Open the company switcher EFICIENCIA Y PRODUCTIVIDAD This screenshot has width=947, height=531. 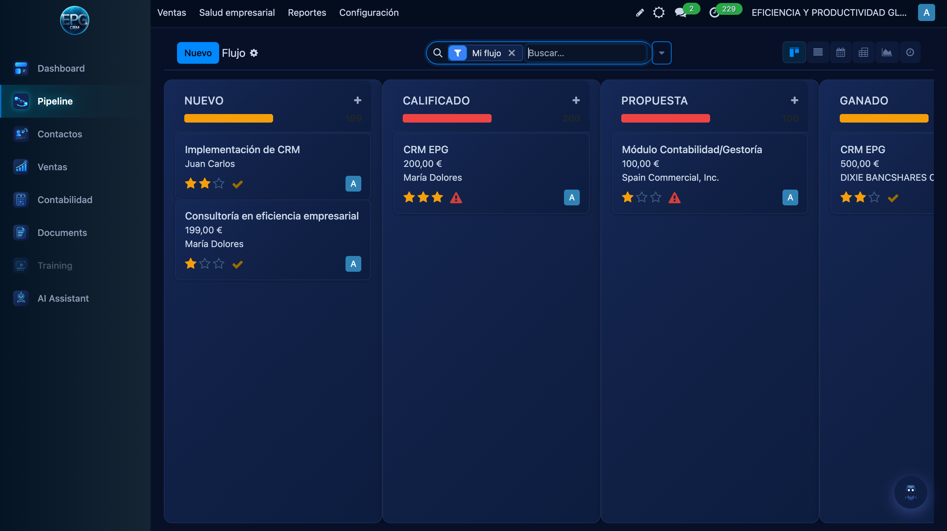[829, 12]
